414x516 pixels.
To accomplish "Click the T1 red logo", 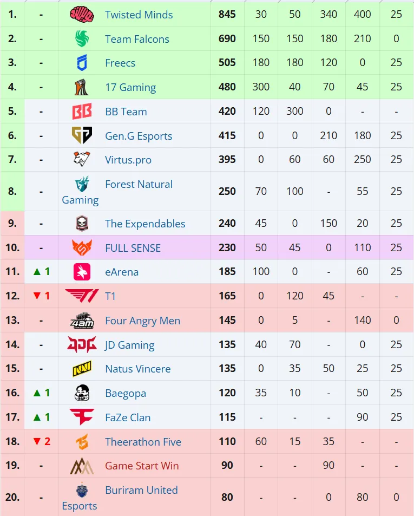I will 82,296.
